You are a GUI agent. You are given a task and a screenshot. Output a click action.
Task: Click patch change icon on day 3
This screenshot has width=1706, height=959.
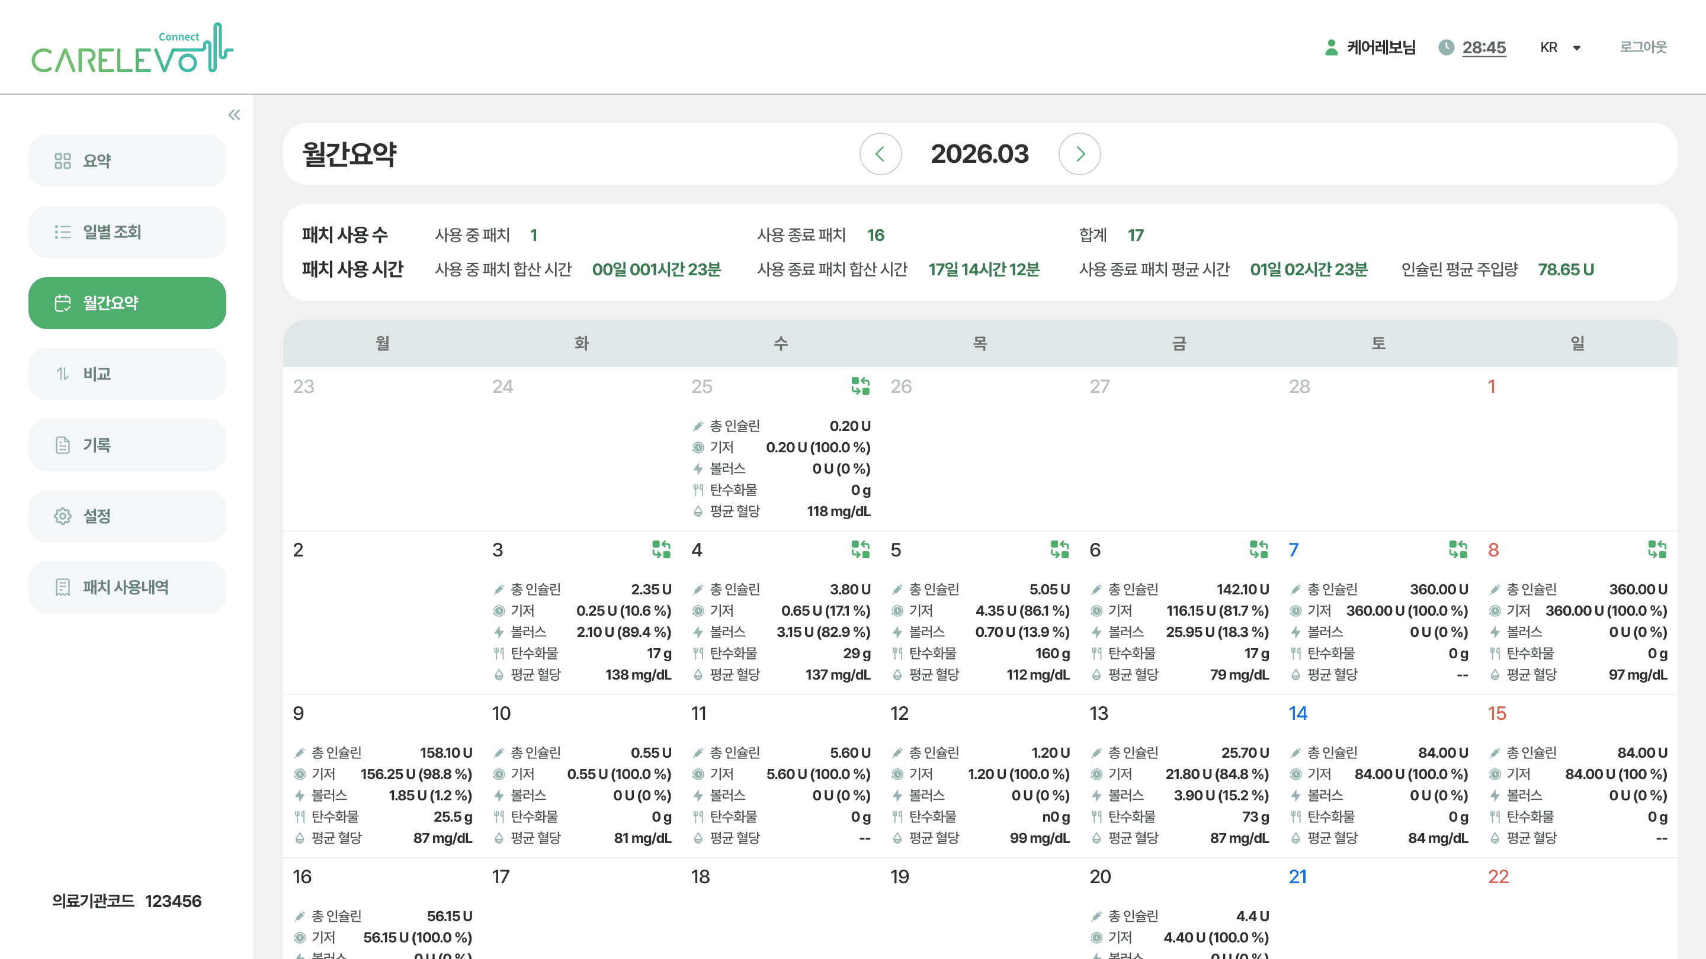pyautogui.click(x=661, y=549)
